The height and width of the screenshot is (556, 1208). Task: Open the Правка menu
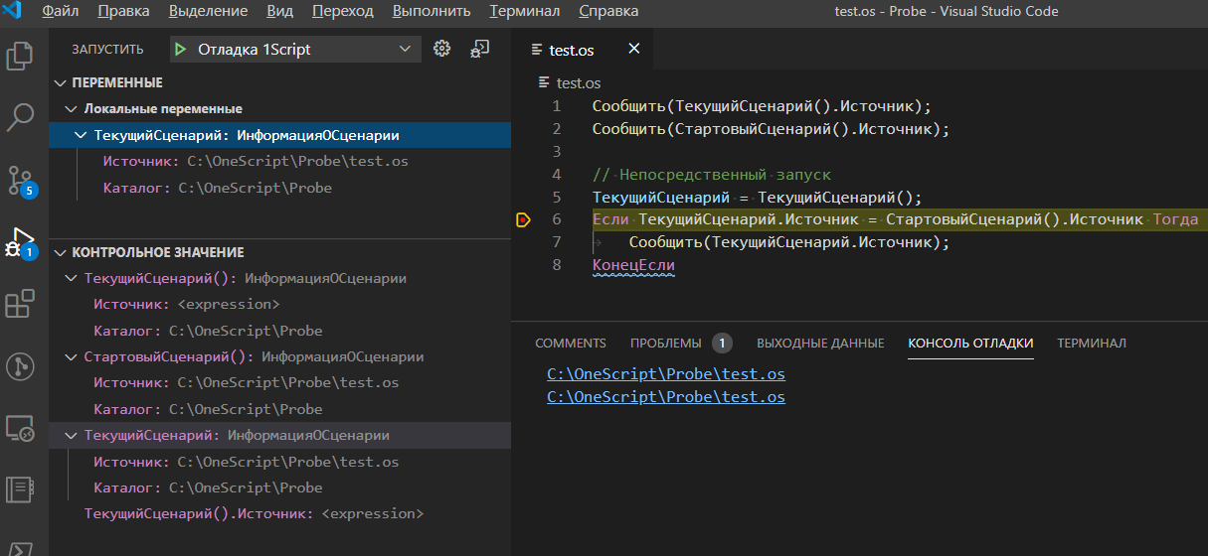(x=124, y=12)
